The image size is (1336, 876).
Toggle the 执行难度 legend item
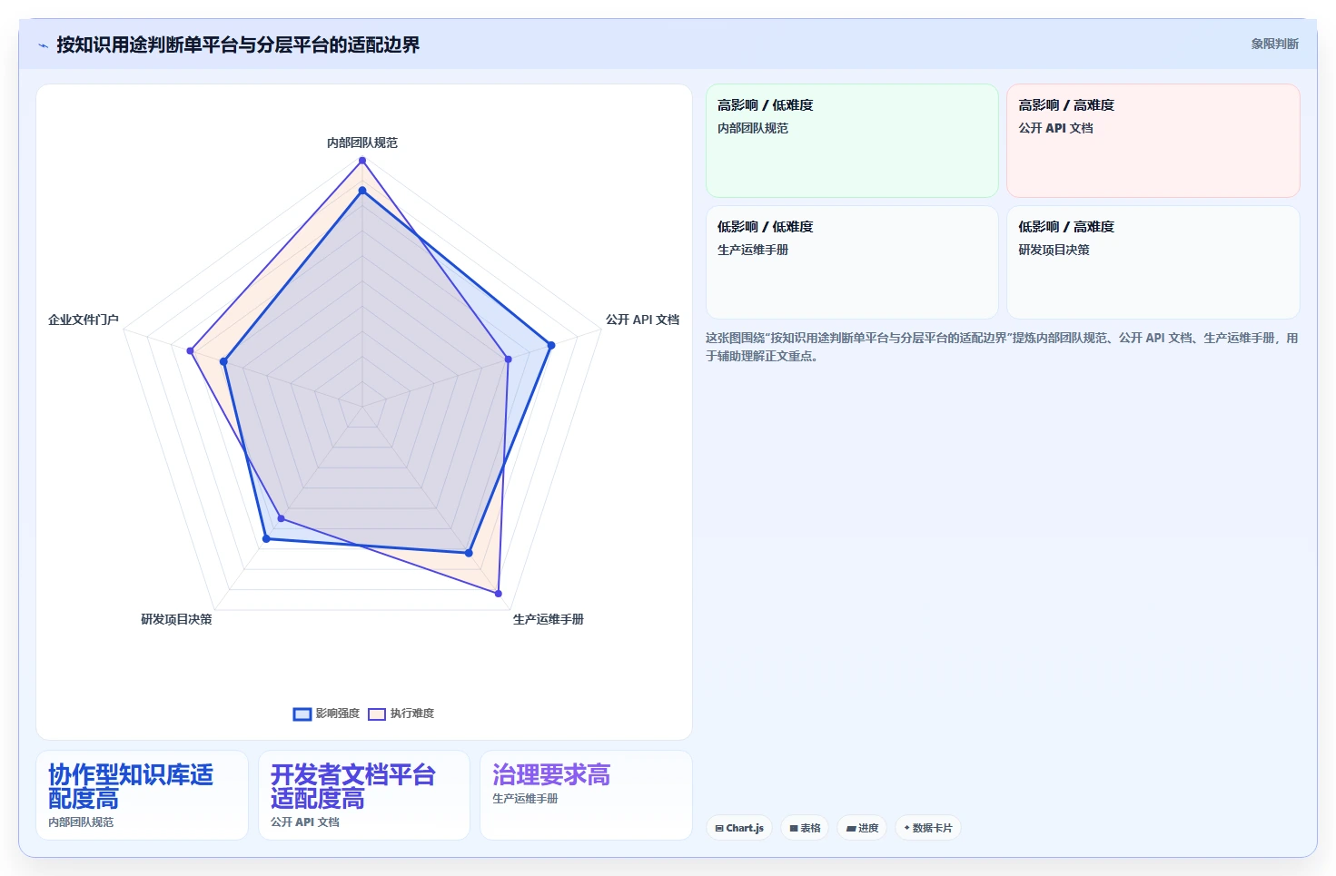coord(401,714)
